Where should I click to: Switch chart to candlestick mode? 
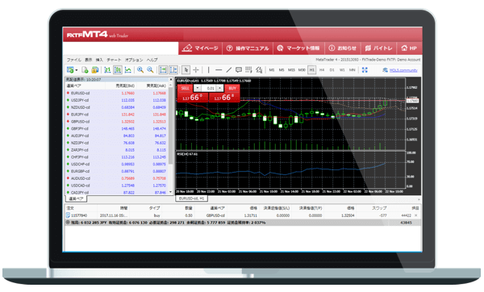pos(118,69)
